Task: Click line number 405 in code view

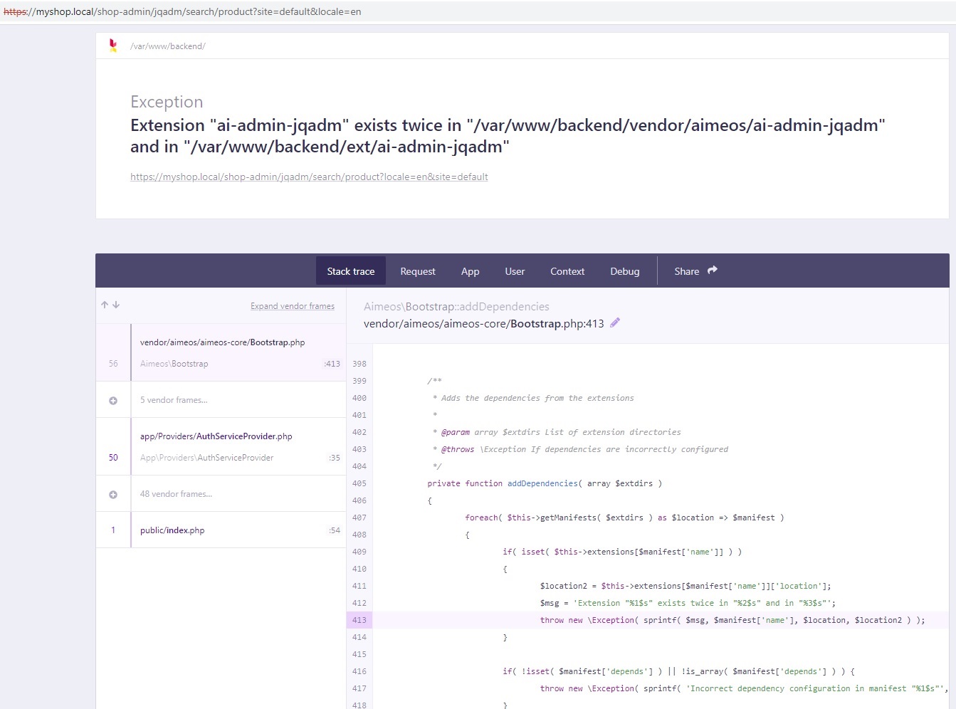Action: click(359, 483)
